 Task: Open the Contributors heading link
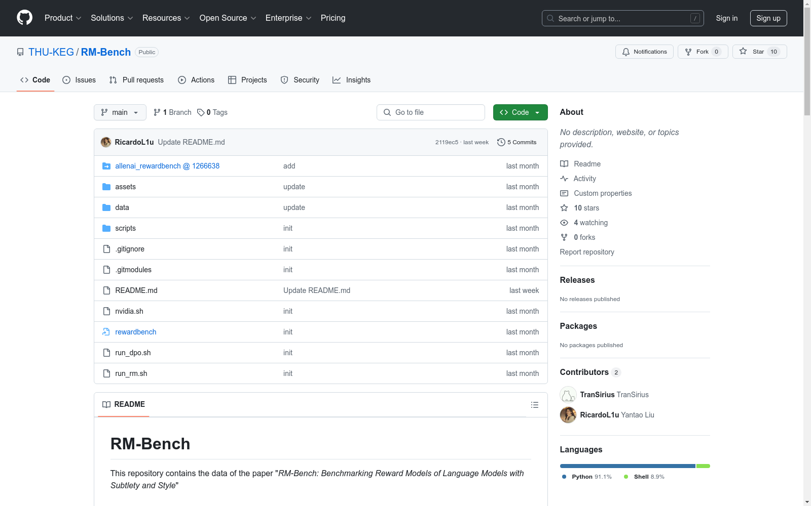[x=590, y=372]
